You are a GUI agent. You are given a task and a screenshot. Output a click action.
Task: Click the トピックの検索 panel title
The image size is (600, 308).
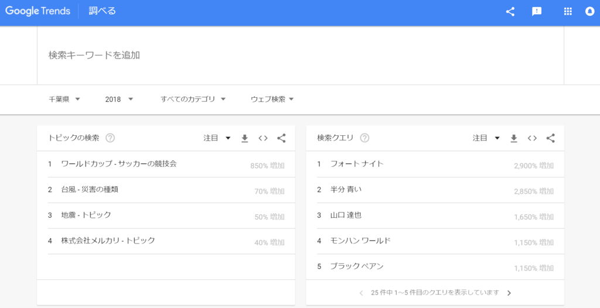pyautogui.click(x=73, y=138)
